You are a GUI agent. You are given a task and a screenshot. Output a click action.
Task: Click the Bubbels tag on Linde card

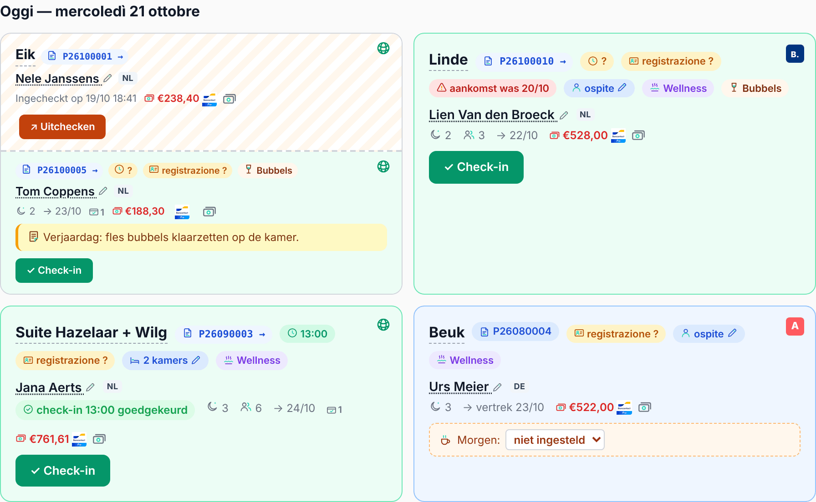point(755,88)
